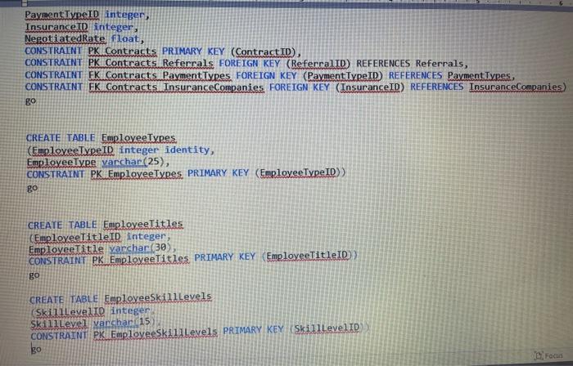Click '(ContractID)' in the primary key line
Viewport: 573px width, 366px height.
263,51
